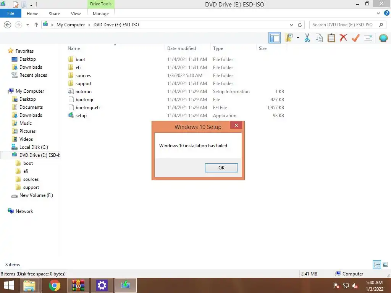Sort by Date modified column
Screen dimensions: 391x293
[181, 48]
